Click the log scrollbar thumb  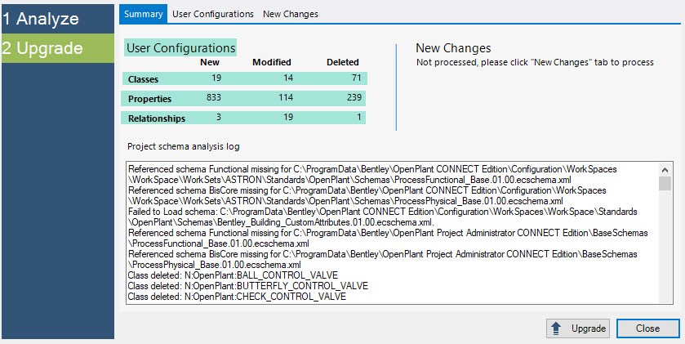point(665,184)
